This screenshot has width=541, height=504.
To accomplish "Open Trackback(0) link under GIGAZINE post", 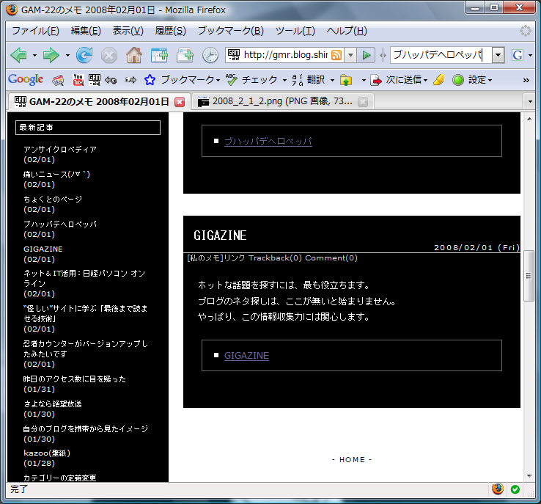I will [x=275, y=258].
